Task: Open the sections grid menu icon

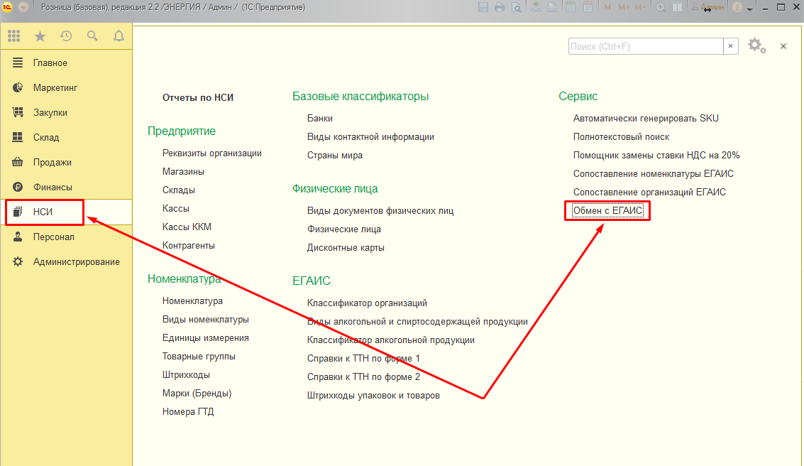Action: [14, 36]
